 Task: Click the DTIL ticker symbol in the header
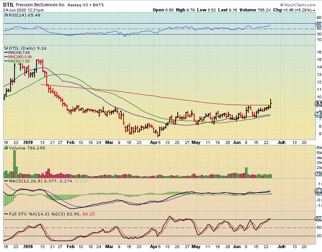(9, 5)
